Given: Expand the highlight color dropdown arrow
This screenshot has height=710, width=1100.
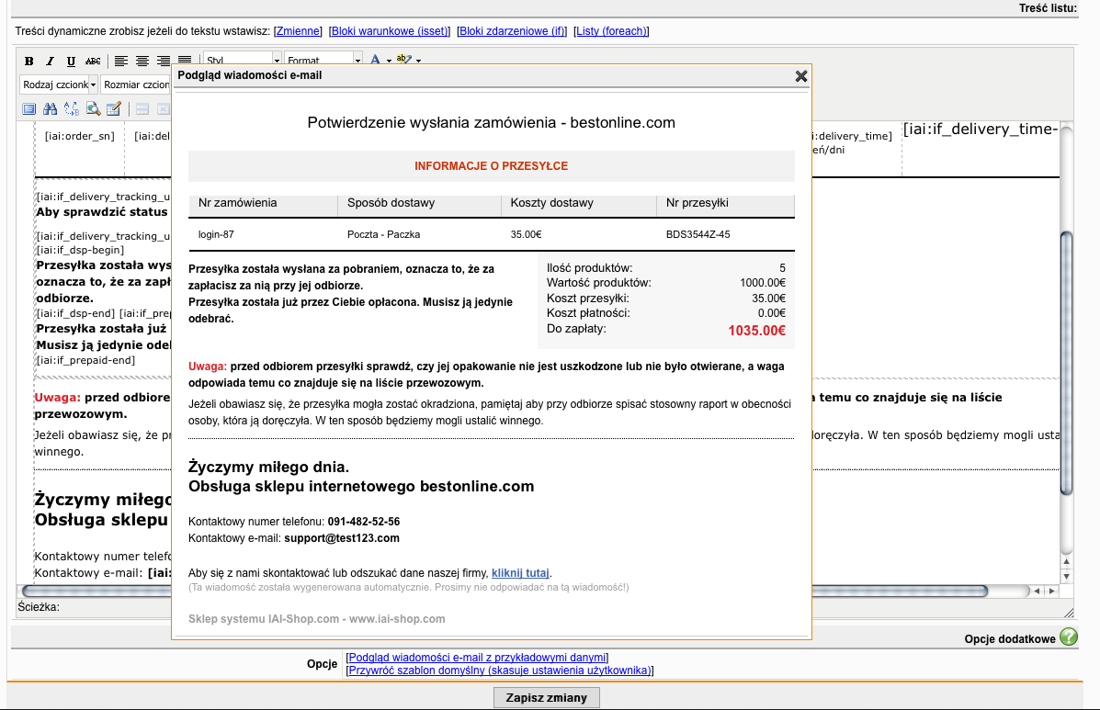Looking at the screenshot, I should (x=419, y=61).
